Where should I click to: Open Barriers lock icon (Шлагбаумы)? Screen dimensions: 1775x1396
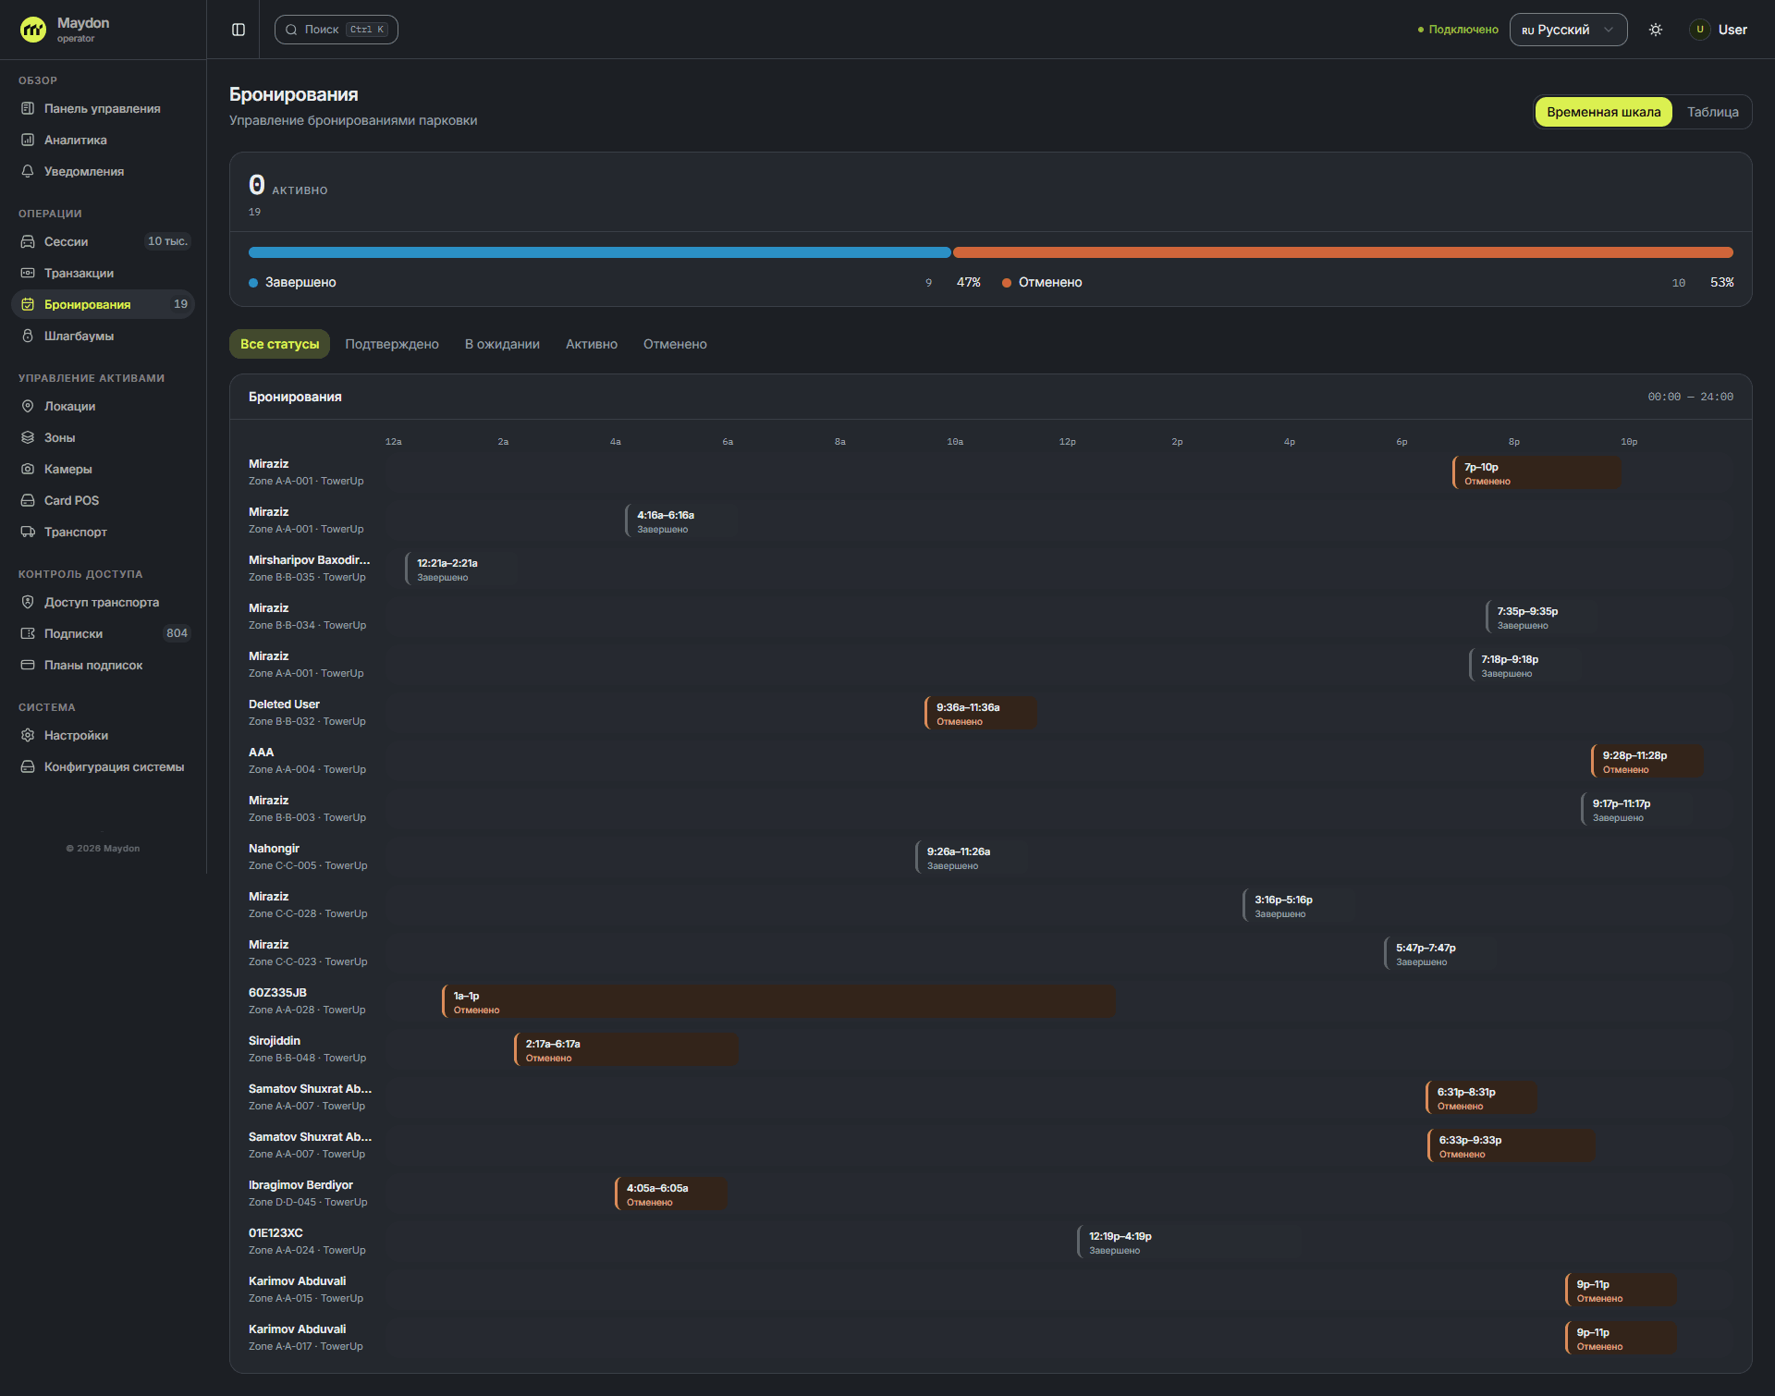(28, 336)
